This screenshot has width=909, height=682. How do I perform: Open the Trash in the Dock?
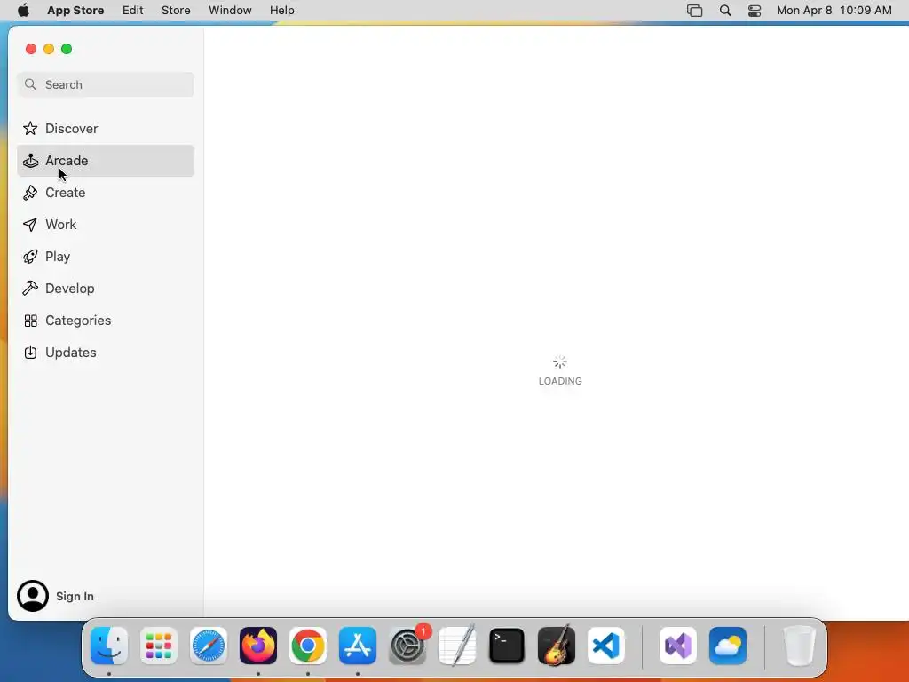(800, 646)
